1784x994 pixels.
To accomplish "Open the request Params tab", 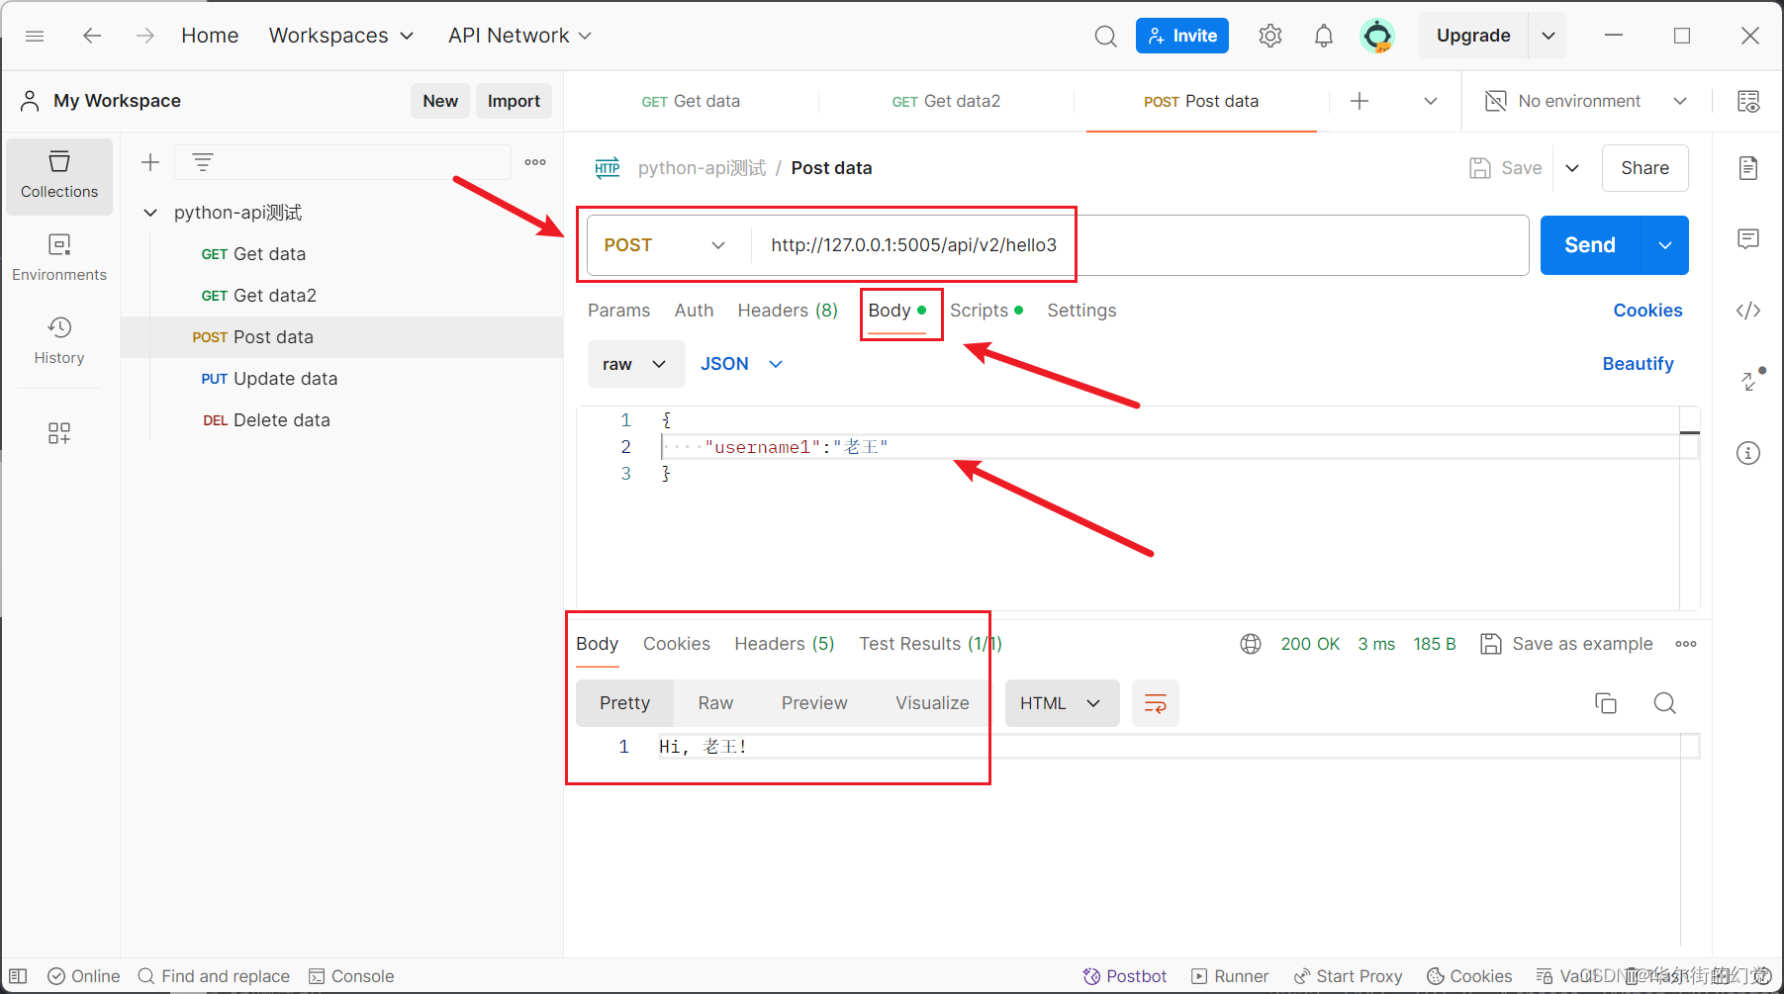I will pyautogui.click(x=618, y=311).
